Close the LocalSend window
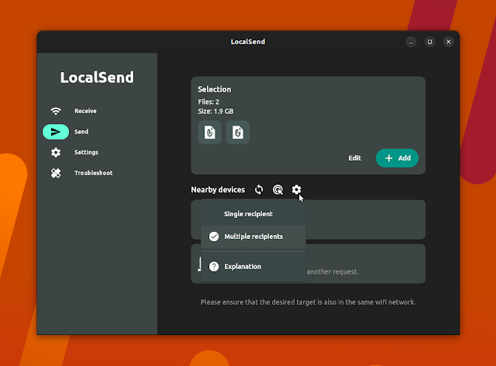496x366 pixels. [x=448, y=42]
